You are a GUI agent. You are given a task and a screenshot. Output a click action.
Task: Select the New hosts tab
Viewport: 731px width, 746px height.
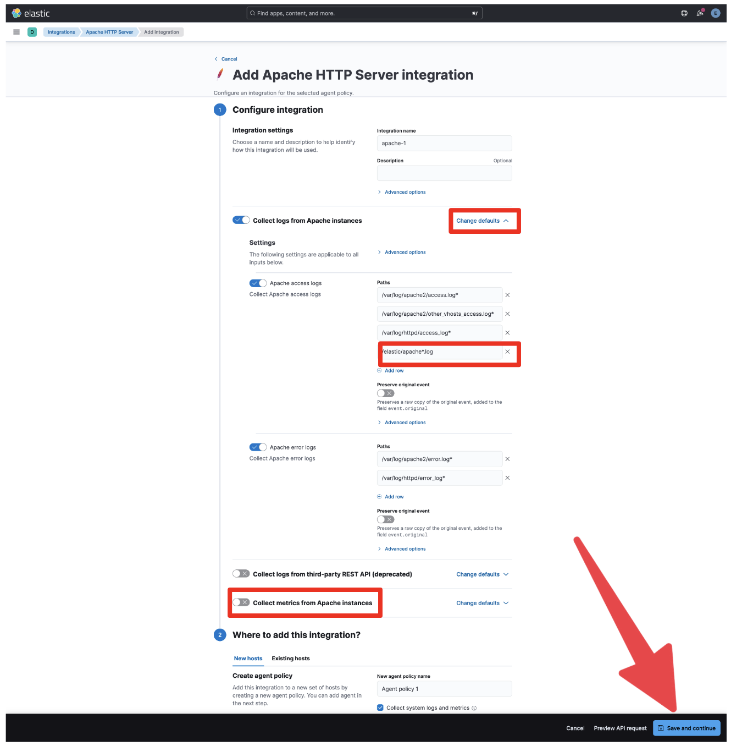click(x=248, y=659)
